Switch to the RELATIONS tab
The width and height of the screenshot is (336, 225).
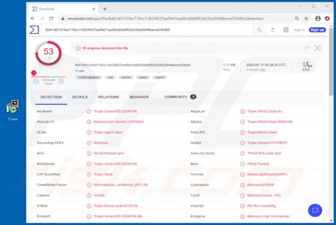[x=109, y=97]
